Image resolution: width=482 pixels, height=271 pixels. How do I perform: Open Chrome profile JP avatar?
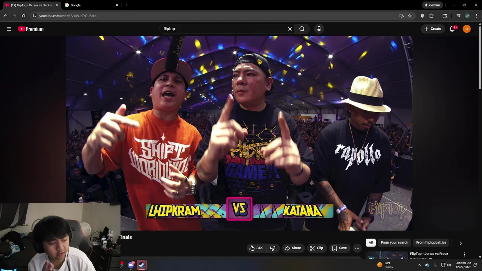tap(467, 16)
